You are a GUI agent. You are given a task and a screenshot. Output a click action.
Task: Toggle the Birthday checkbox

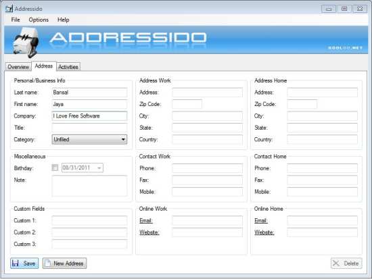click(x=55, y=168)
